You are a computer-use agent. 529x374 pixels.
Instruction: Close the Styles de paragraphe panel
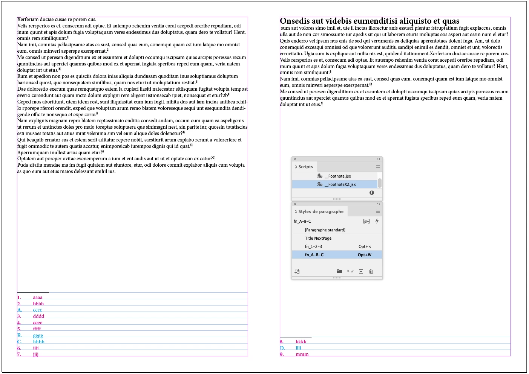[x=295, y=204]
